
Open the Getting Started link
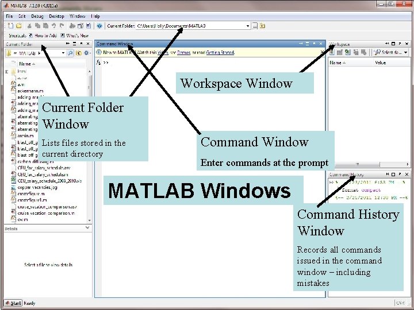[x=220, y=52]
